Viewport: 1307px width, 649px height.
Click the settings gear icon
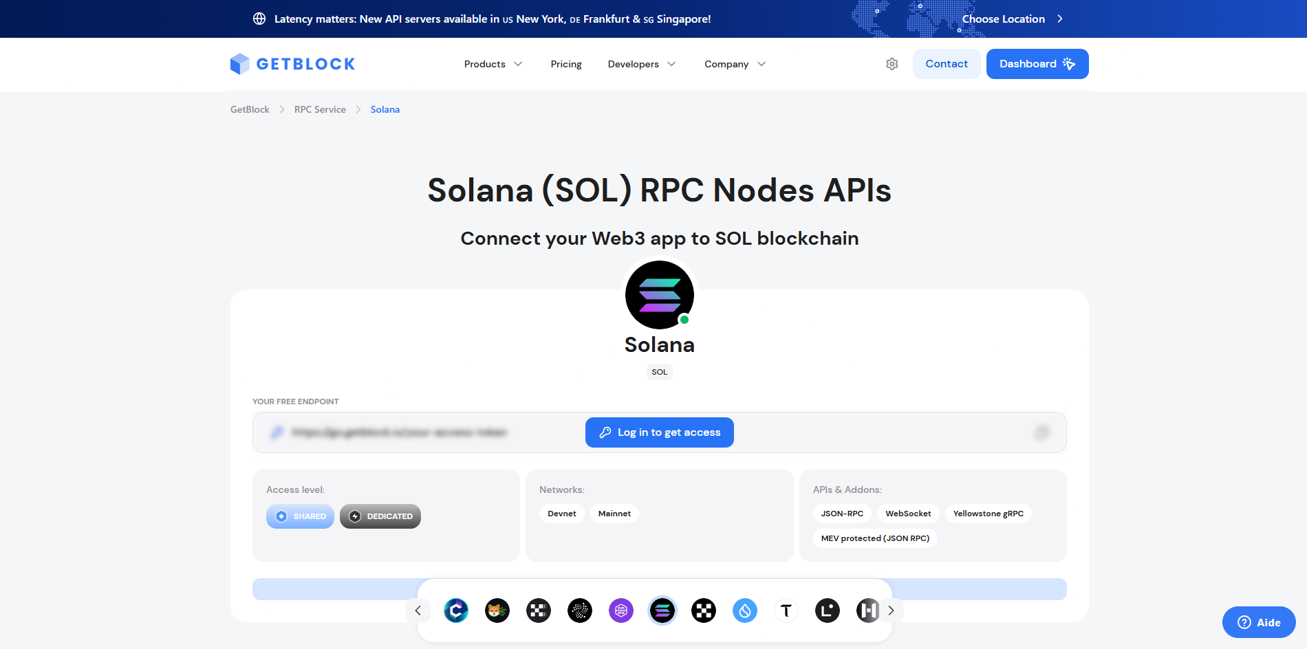892,63
